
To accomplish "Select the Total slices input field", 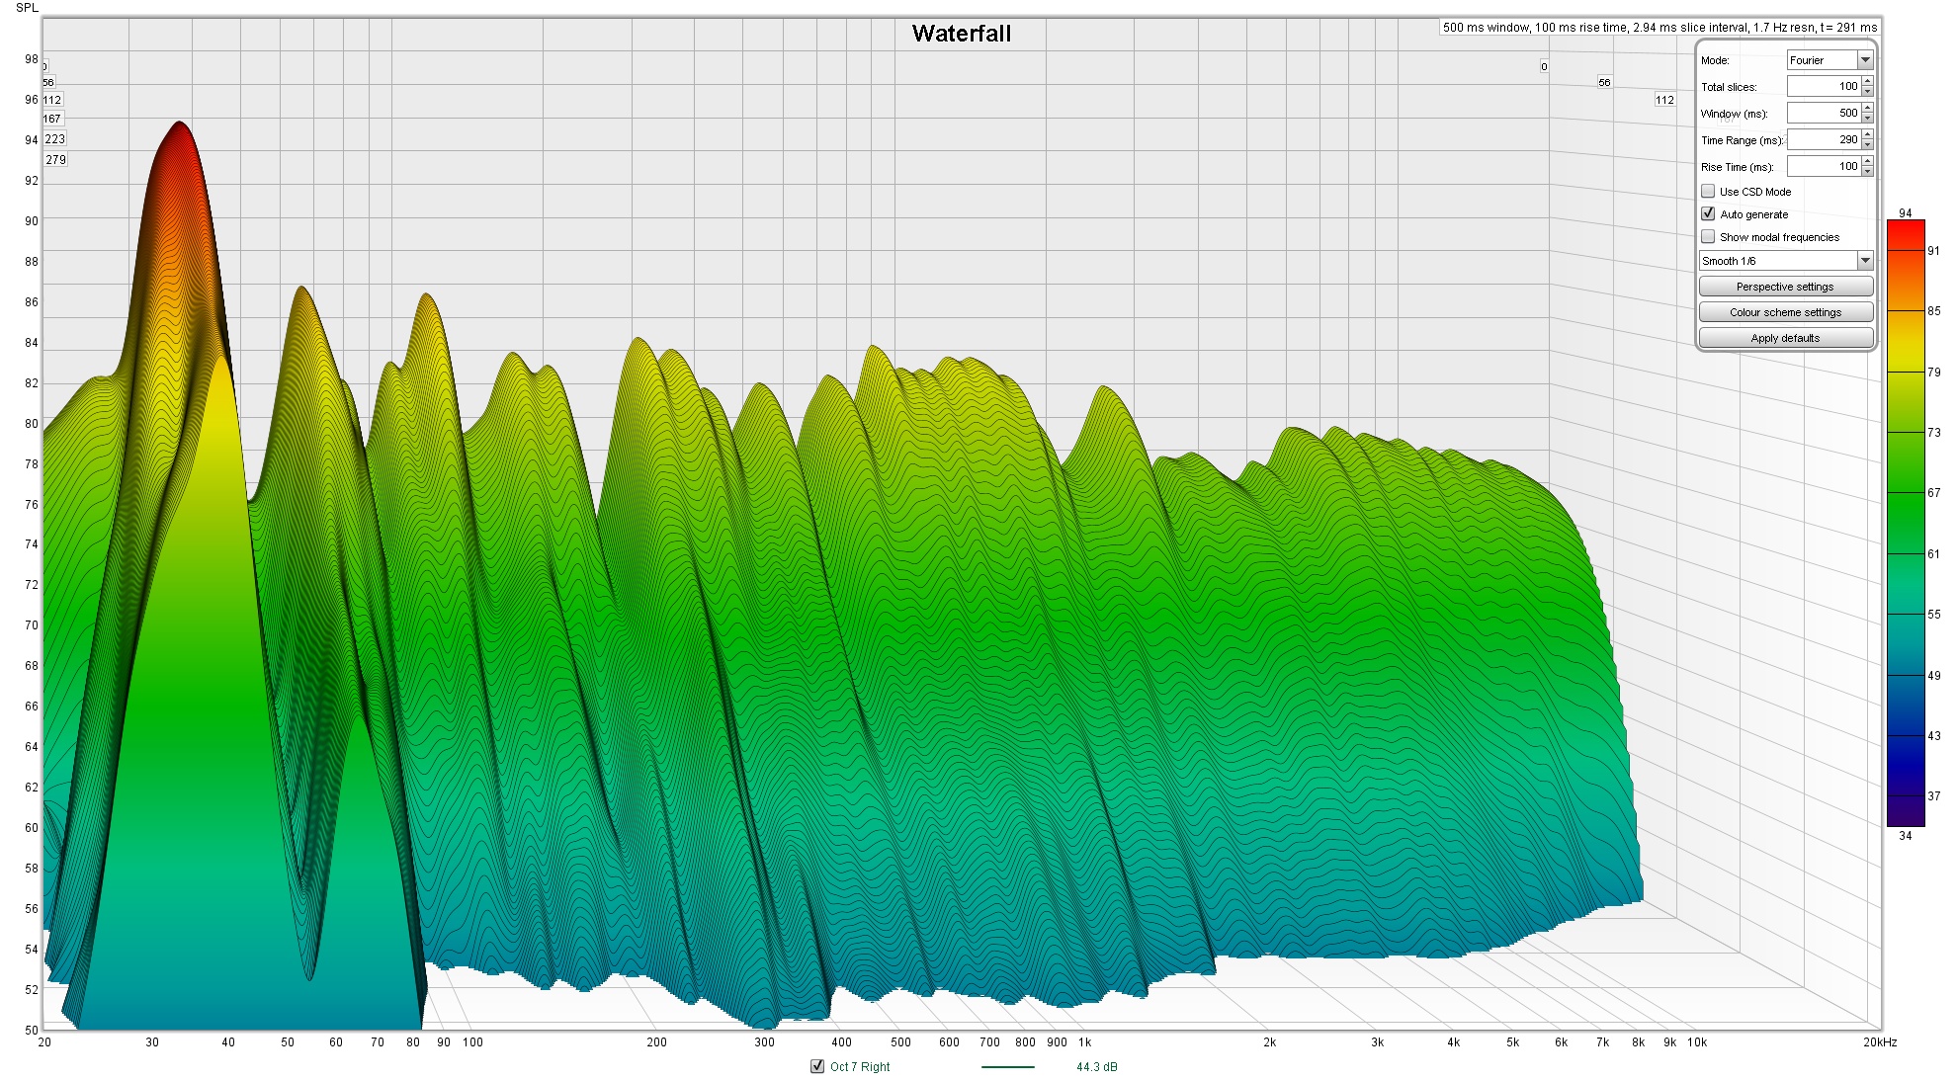I will click(x=1824, y=87).
